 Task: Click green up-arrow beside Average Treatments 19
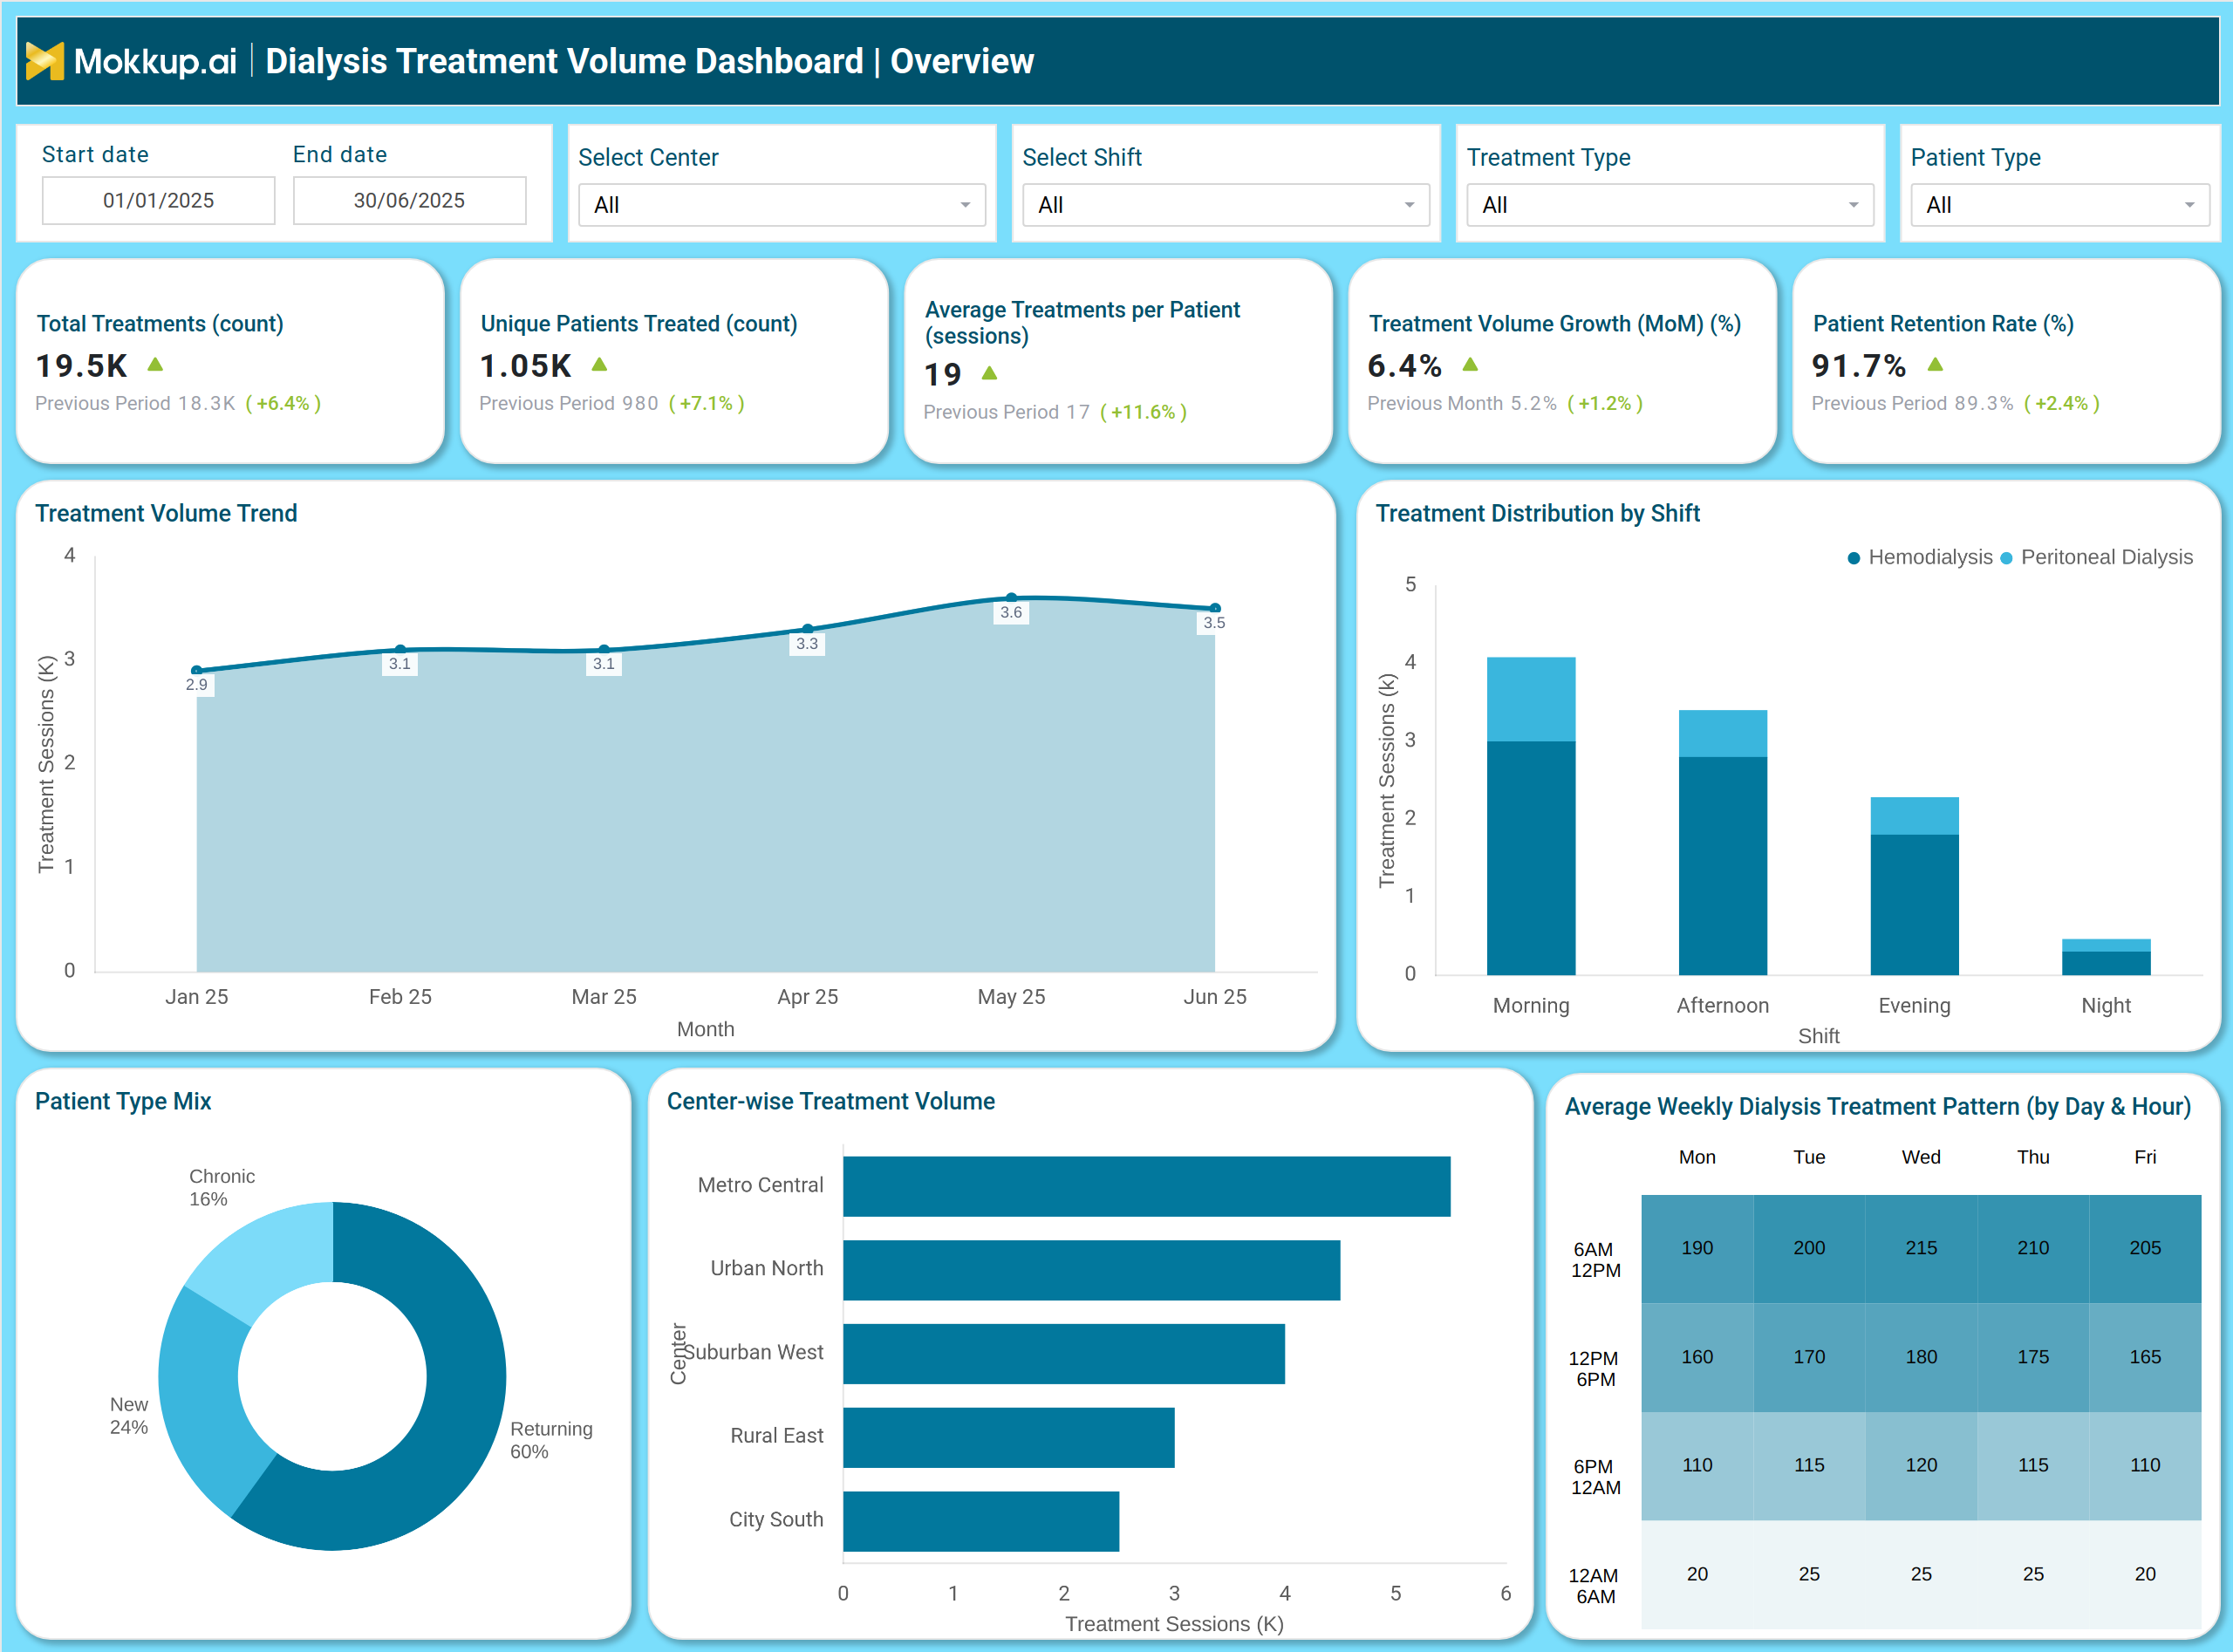989,373
